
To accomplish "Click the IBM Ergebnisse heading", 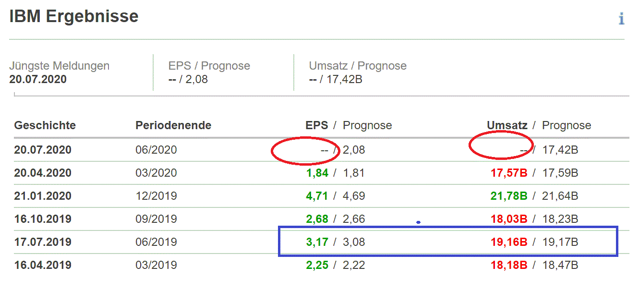I will point(73,16).
